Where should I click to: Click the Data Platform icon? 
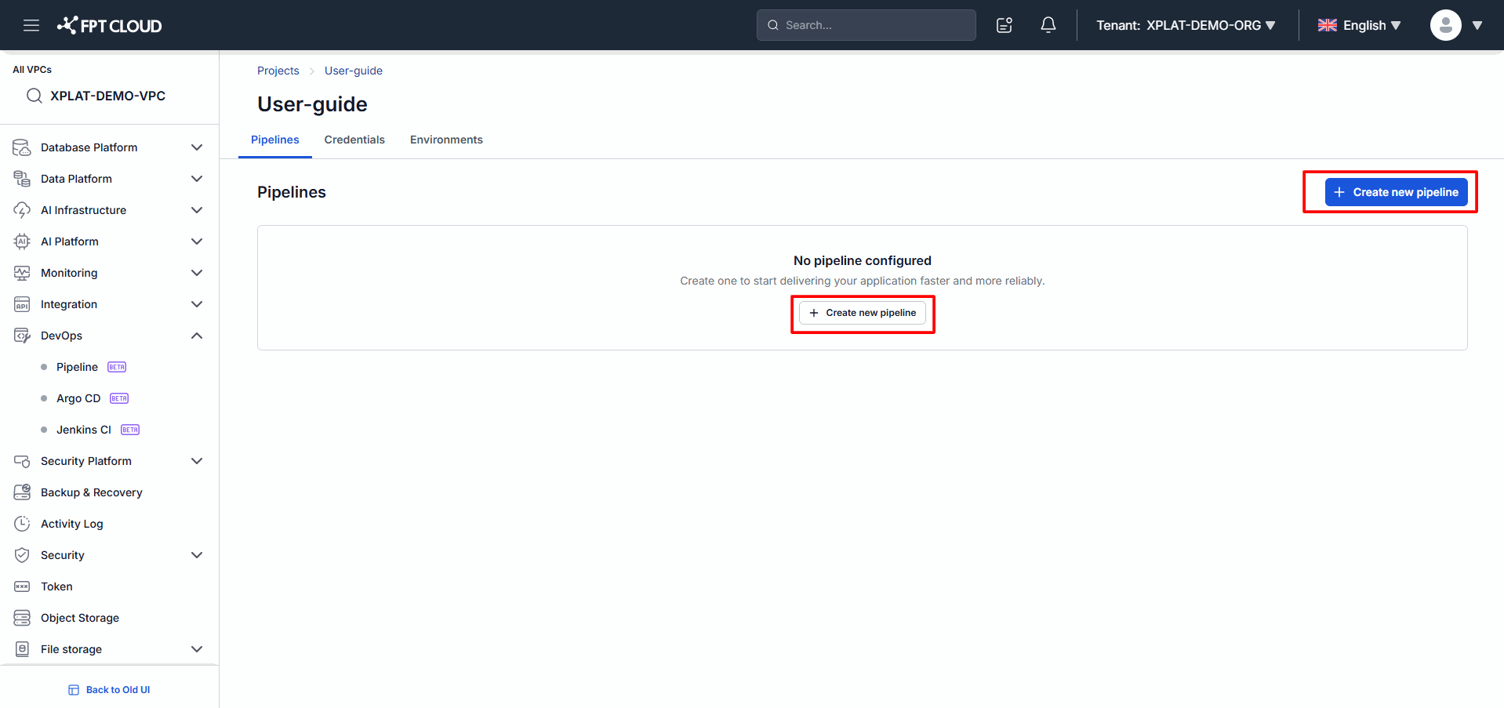tap(22, 179)
